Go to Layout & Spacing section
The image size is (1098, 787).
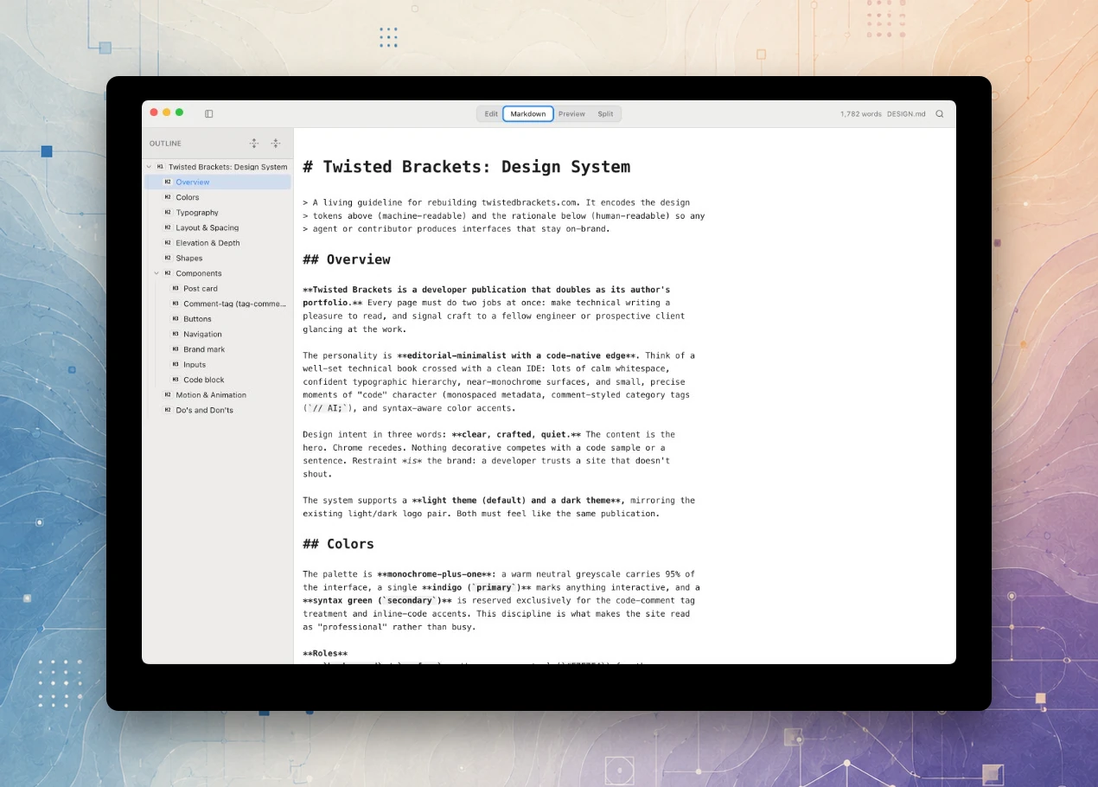pos(207,227)
